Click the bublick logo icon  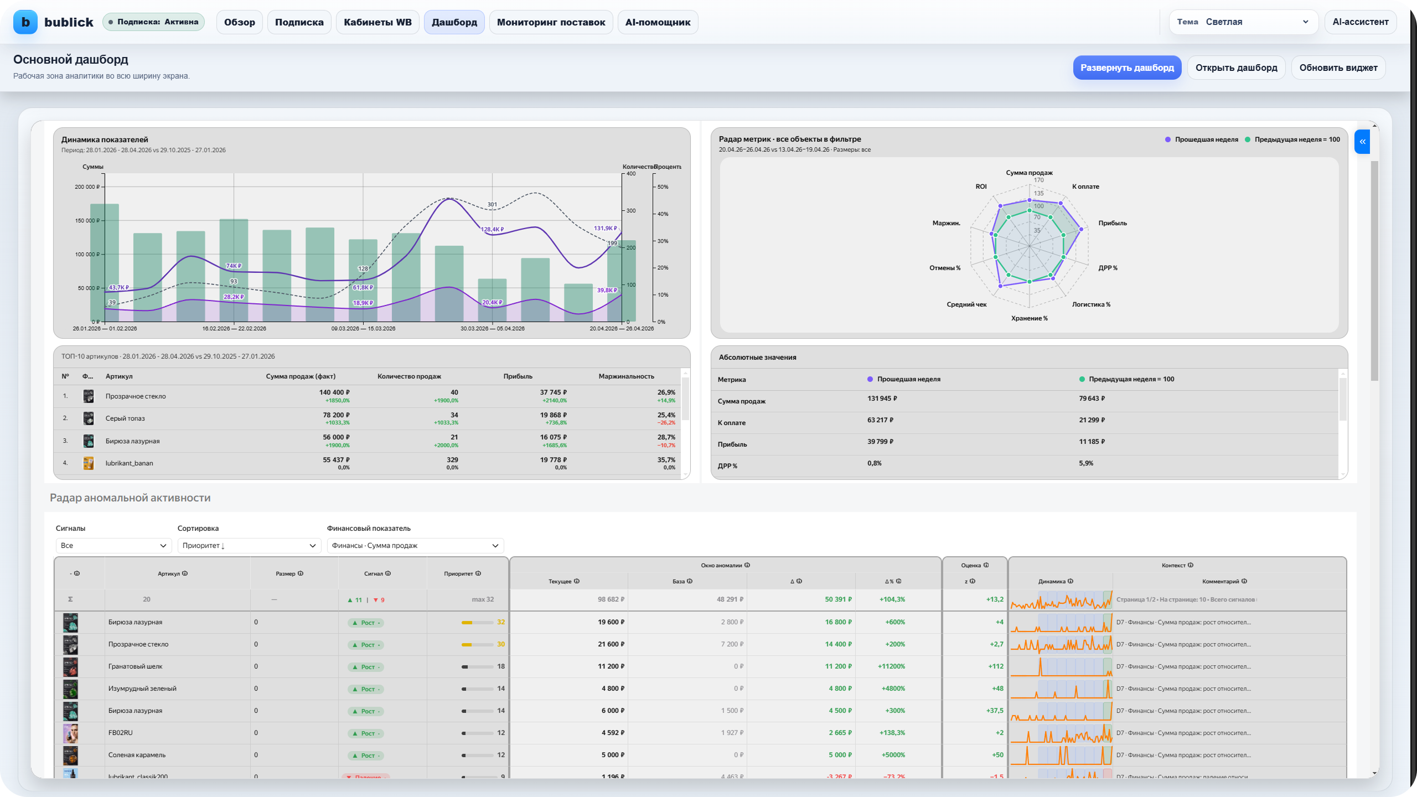25,22
